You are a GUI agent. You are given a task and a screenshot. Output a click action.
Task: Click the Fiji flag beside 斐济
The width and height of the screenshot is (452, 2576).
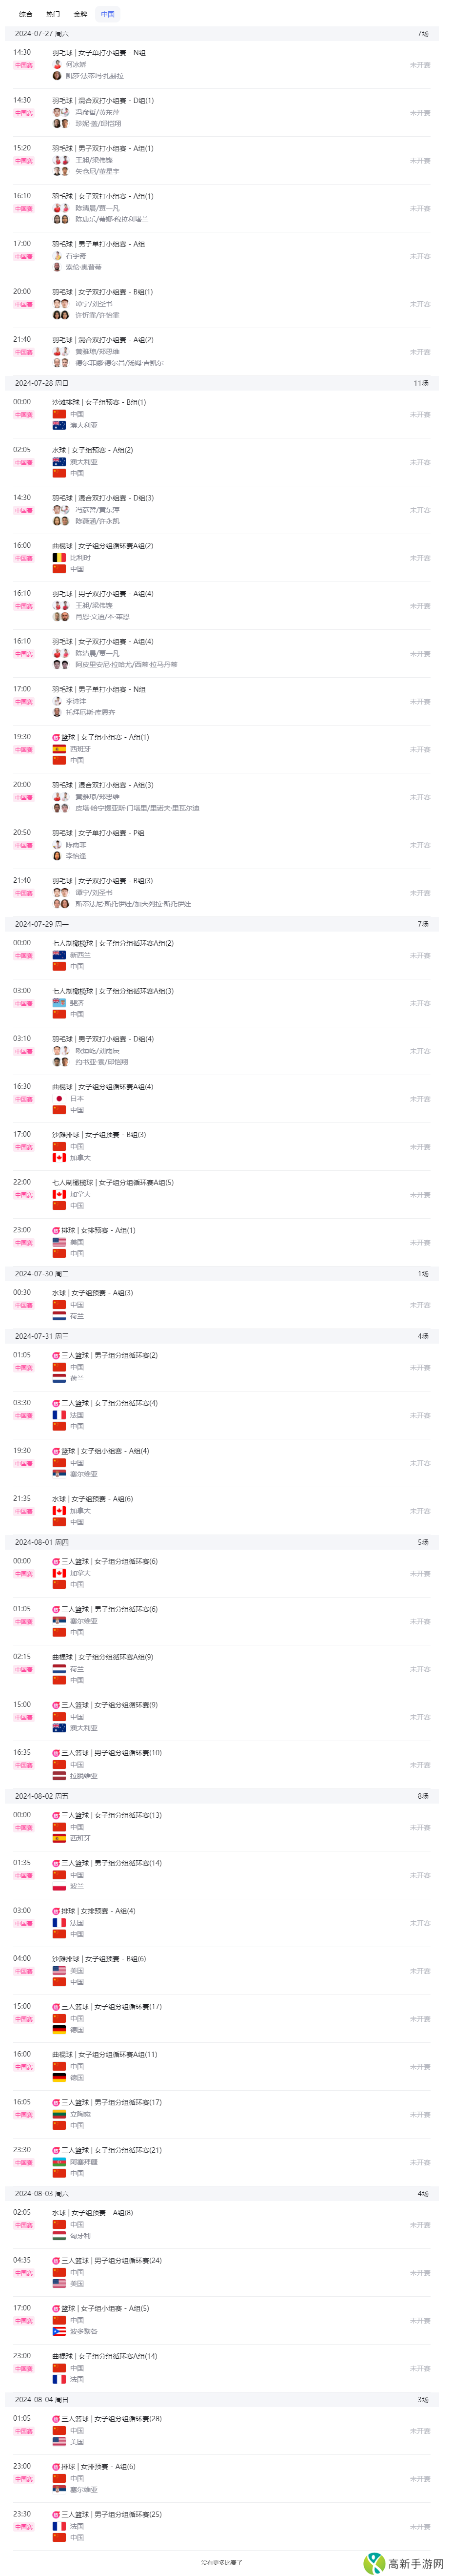coord(59,1003)
